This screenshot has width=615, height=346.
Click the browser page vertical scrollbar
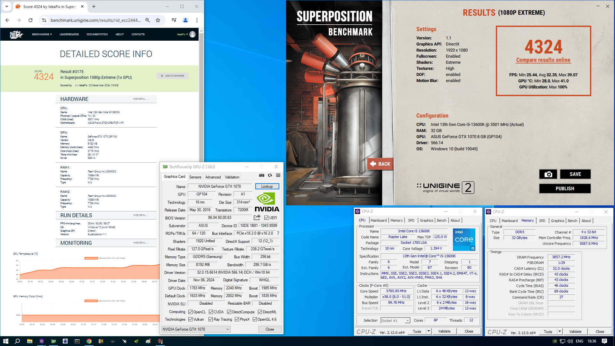(201, 96)
